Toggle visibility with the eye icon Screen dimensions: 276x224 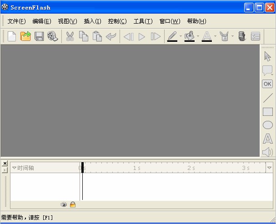(x=64, y=204)
